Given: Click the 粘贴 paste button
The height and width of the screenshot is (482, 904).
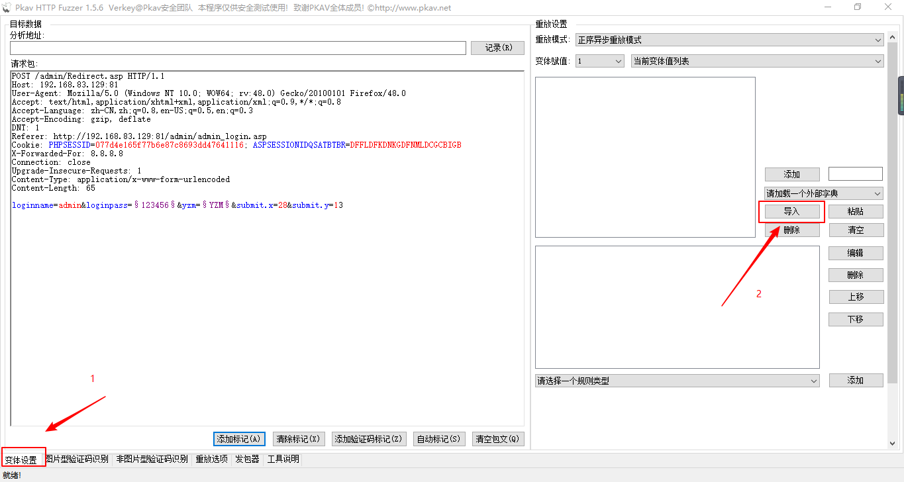Looking at the screenshot, I should (856, 211).
